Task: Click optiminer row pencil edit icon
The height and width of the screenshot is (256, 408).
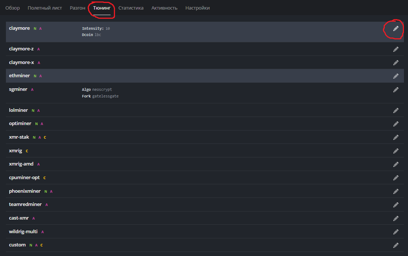Action: point(396,124)
